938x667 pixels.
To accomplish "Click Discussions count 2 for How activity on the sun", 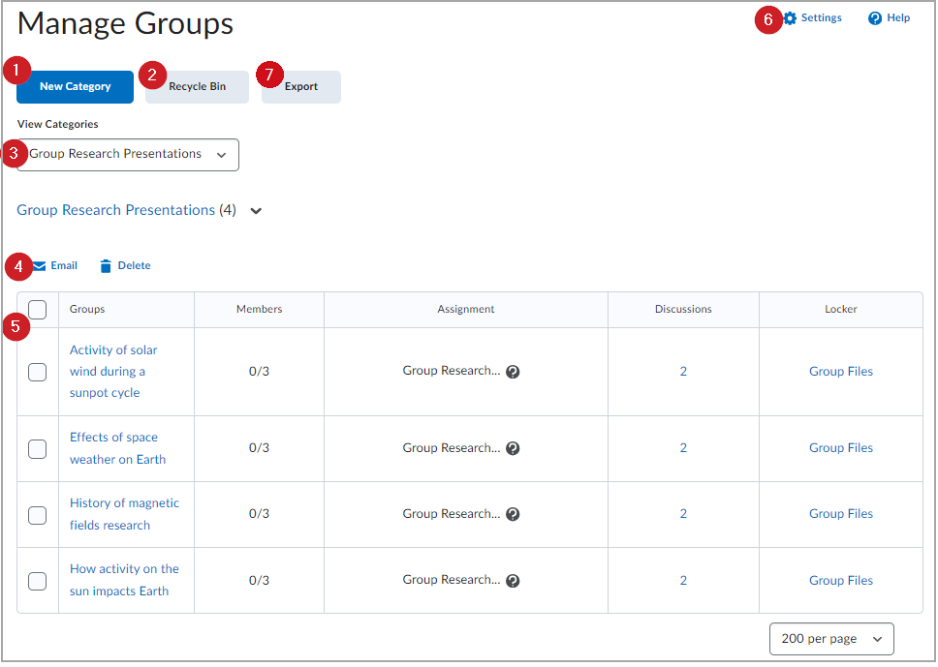I will pyautogui.click(x=683, y=581).
